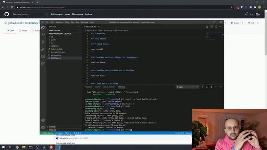This screenshot has height=150, width=267.
Task: Expand the src folder in Explorer
Action: 64,43
